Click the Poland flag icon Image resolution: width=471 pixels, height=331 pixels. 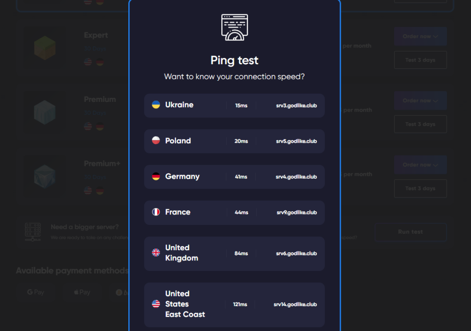click(x=156, y=140)
